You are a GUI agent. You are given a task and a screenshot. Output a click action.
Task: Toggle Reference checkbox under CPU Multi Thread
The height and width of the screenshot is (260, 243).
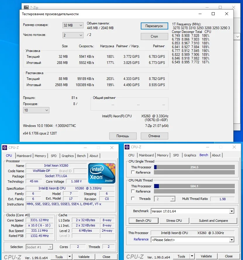tap(133, 191)
